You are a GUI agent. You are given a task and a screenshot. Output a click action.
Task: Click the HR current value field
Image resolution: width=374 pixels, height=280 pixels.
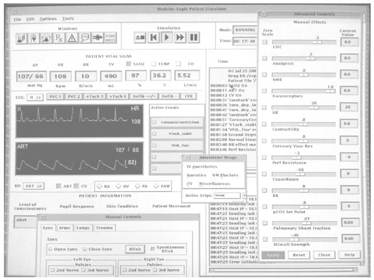(348, 107)
